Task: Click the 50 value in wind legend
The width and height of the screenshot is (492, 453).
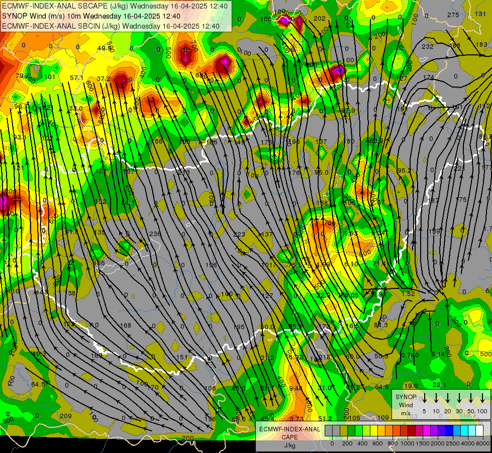Action: 471,411
